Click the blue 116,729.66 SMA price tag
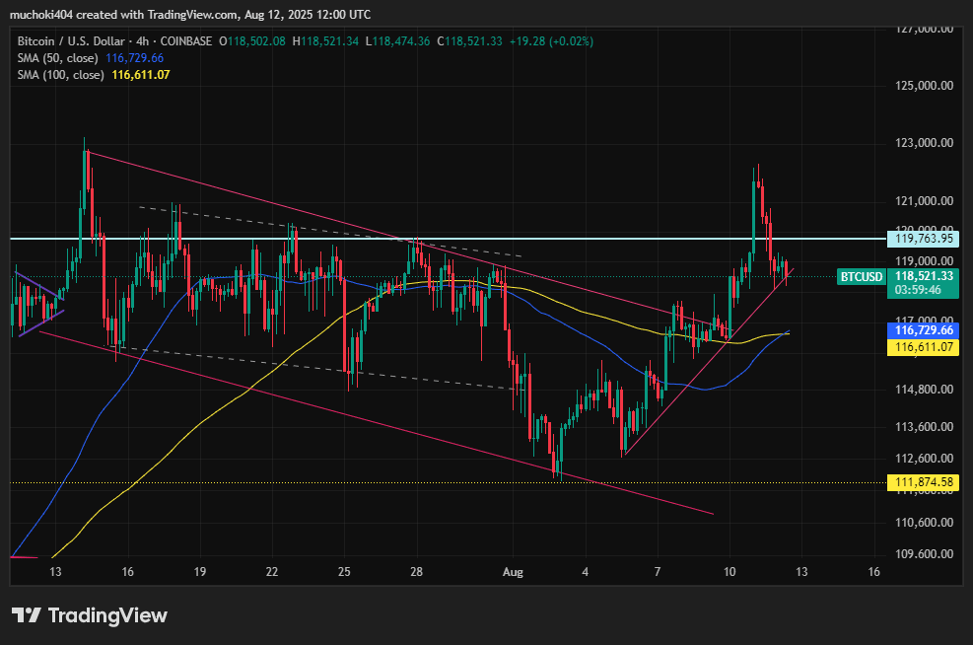Screen dimensions: 973x645 924,330
